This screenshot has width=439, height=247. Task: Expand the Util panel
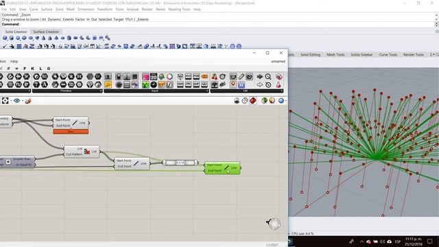247,91
